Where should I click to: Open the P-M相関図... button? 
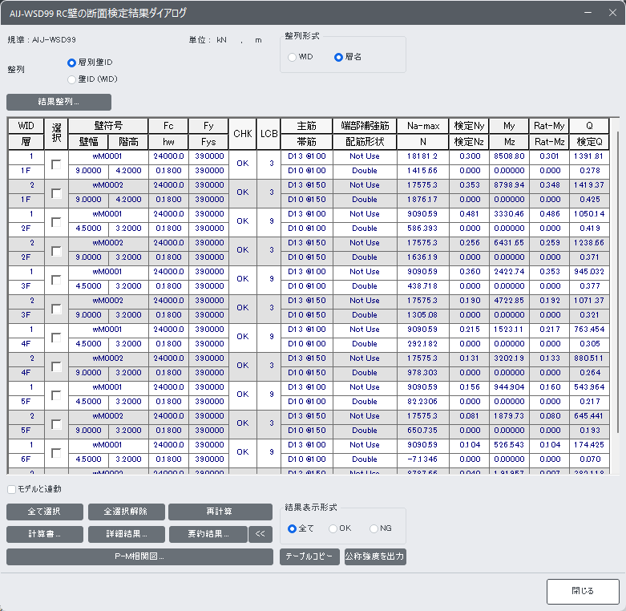click(x=139, y=556)
